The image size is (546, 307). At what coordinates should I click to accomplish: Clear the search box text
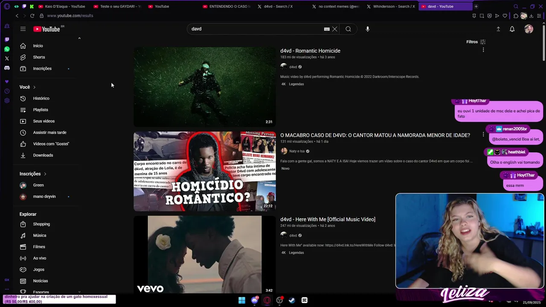point(335,29)
